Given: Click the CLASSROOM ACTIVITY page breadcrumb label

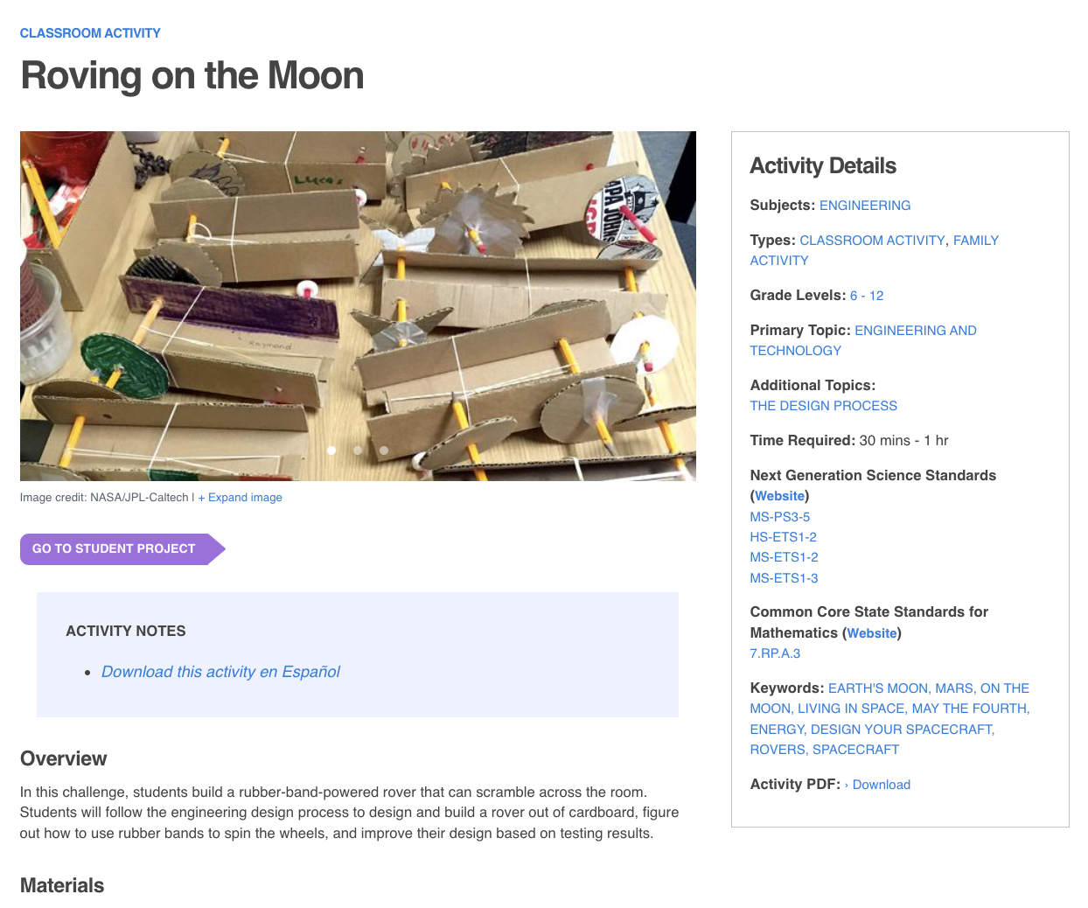Looking at the screenshot, I should (x=90, y=32).
